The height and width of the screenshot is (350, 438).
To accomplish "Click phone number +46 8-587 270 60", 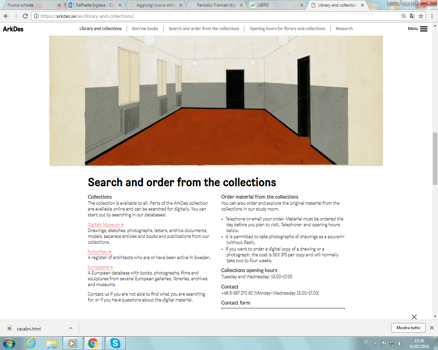I will click(237, 293).
